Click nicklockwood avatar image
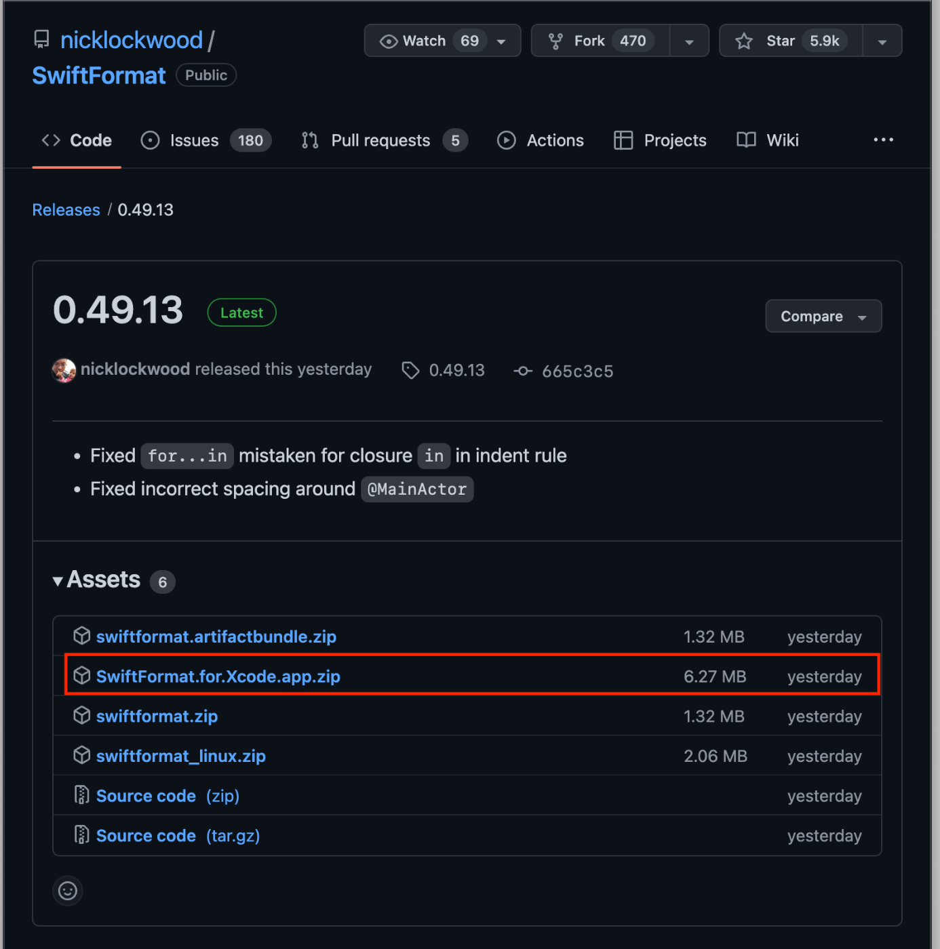The width and height of the screenshot is (940, 949). pyautogui.click(x=64, y=370)
